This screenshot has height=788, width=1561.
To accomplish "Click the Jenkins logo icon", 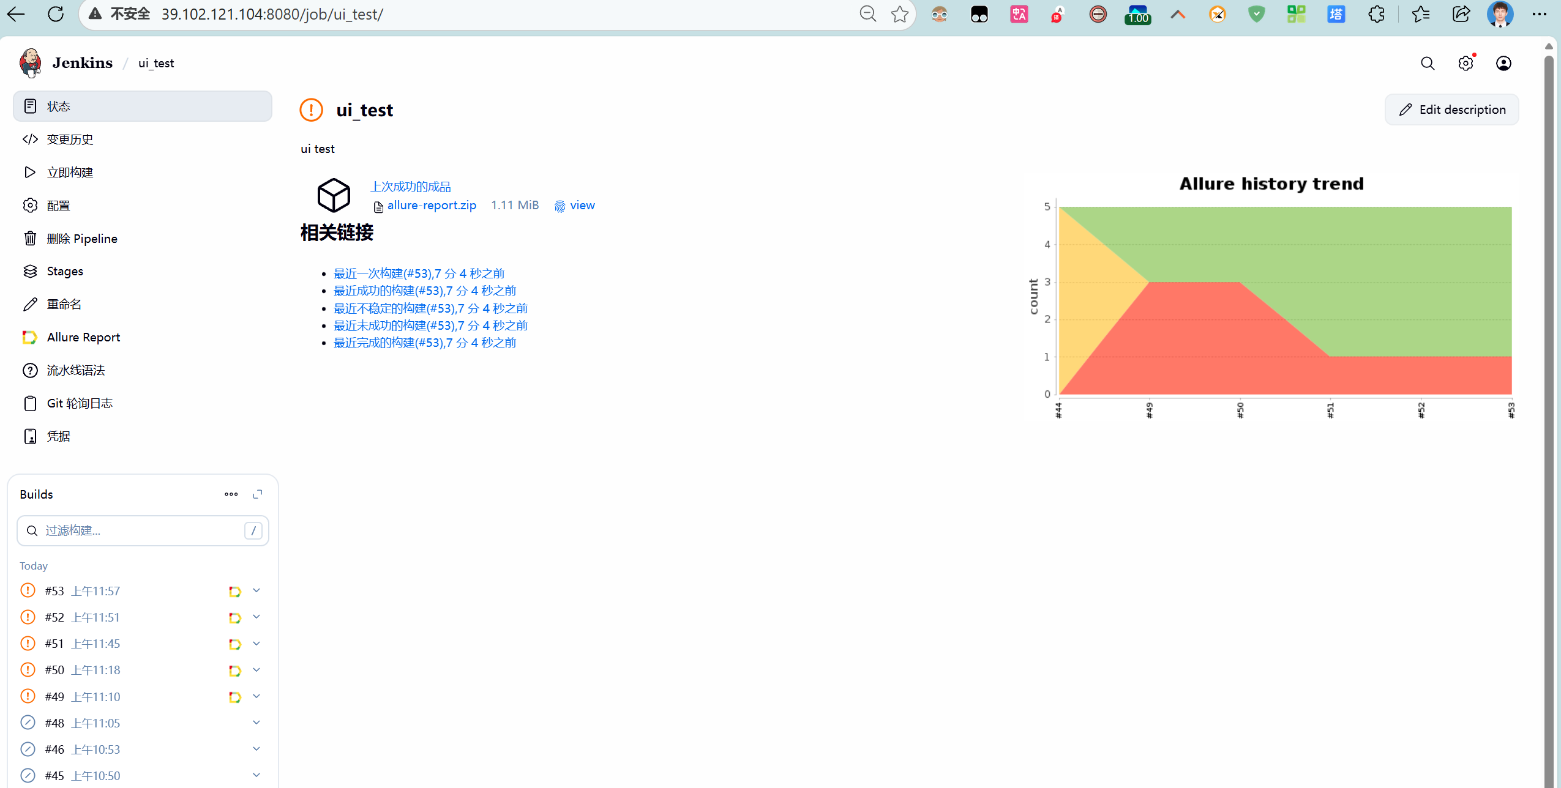I will point(30,63).
